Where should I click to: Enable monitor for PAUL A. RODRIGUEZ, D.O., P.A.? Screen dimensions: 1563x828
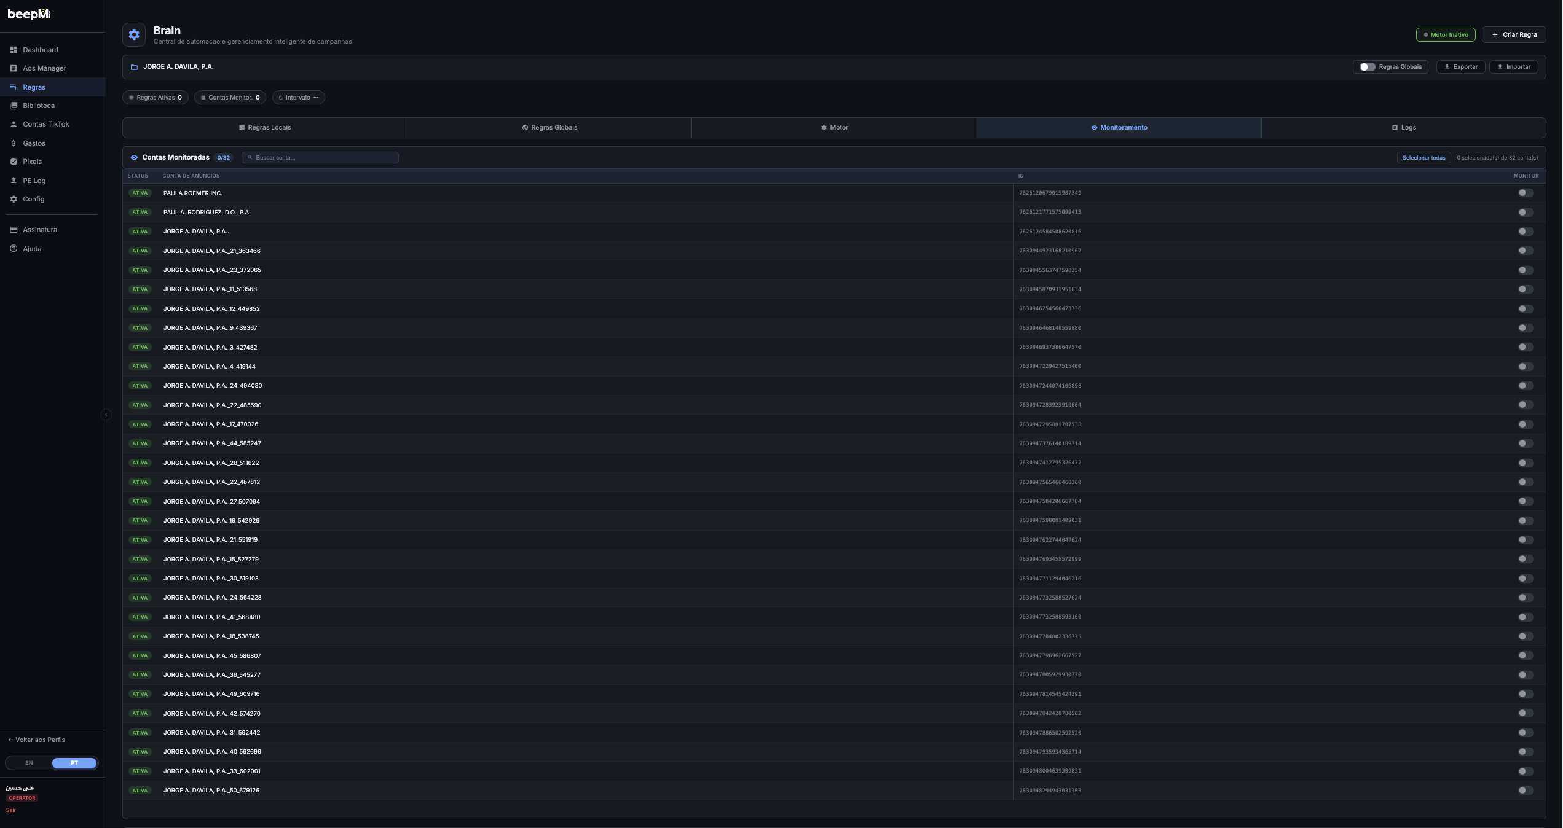pos(1526,213)
